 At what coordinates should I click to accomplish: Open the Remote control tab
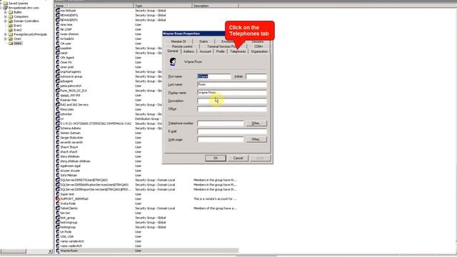[x=182, y=46]
